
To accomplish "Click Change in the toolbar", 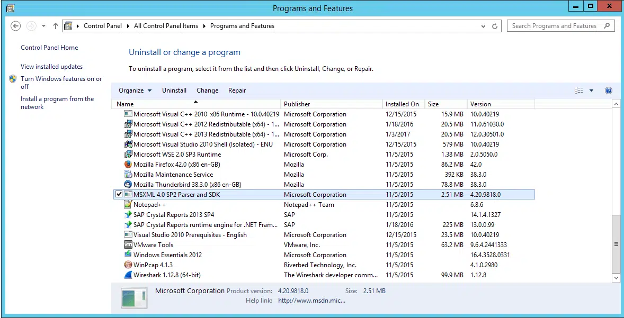I will coord(207,90).
